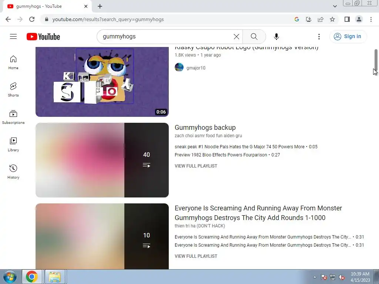379x284 pixels.
Task: Open a new browser tab
Action: point(100,6)
